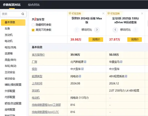The height and width of the screenshot is (116, 148).
Task: Select 主动安全 in the sidebar
Action: tap(10, 72)
